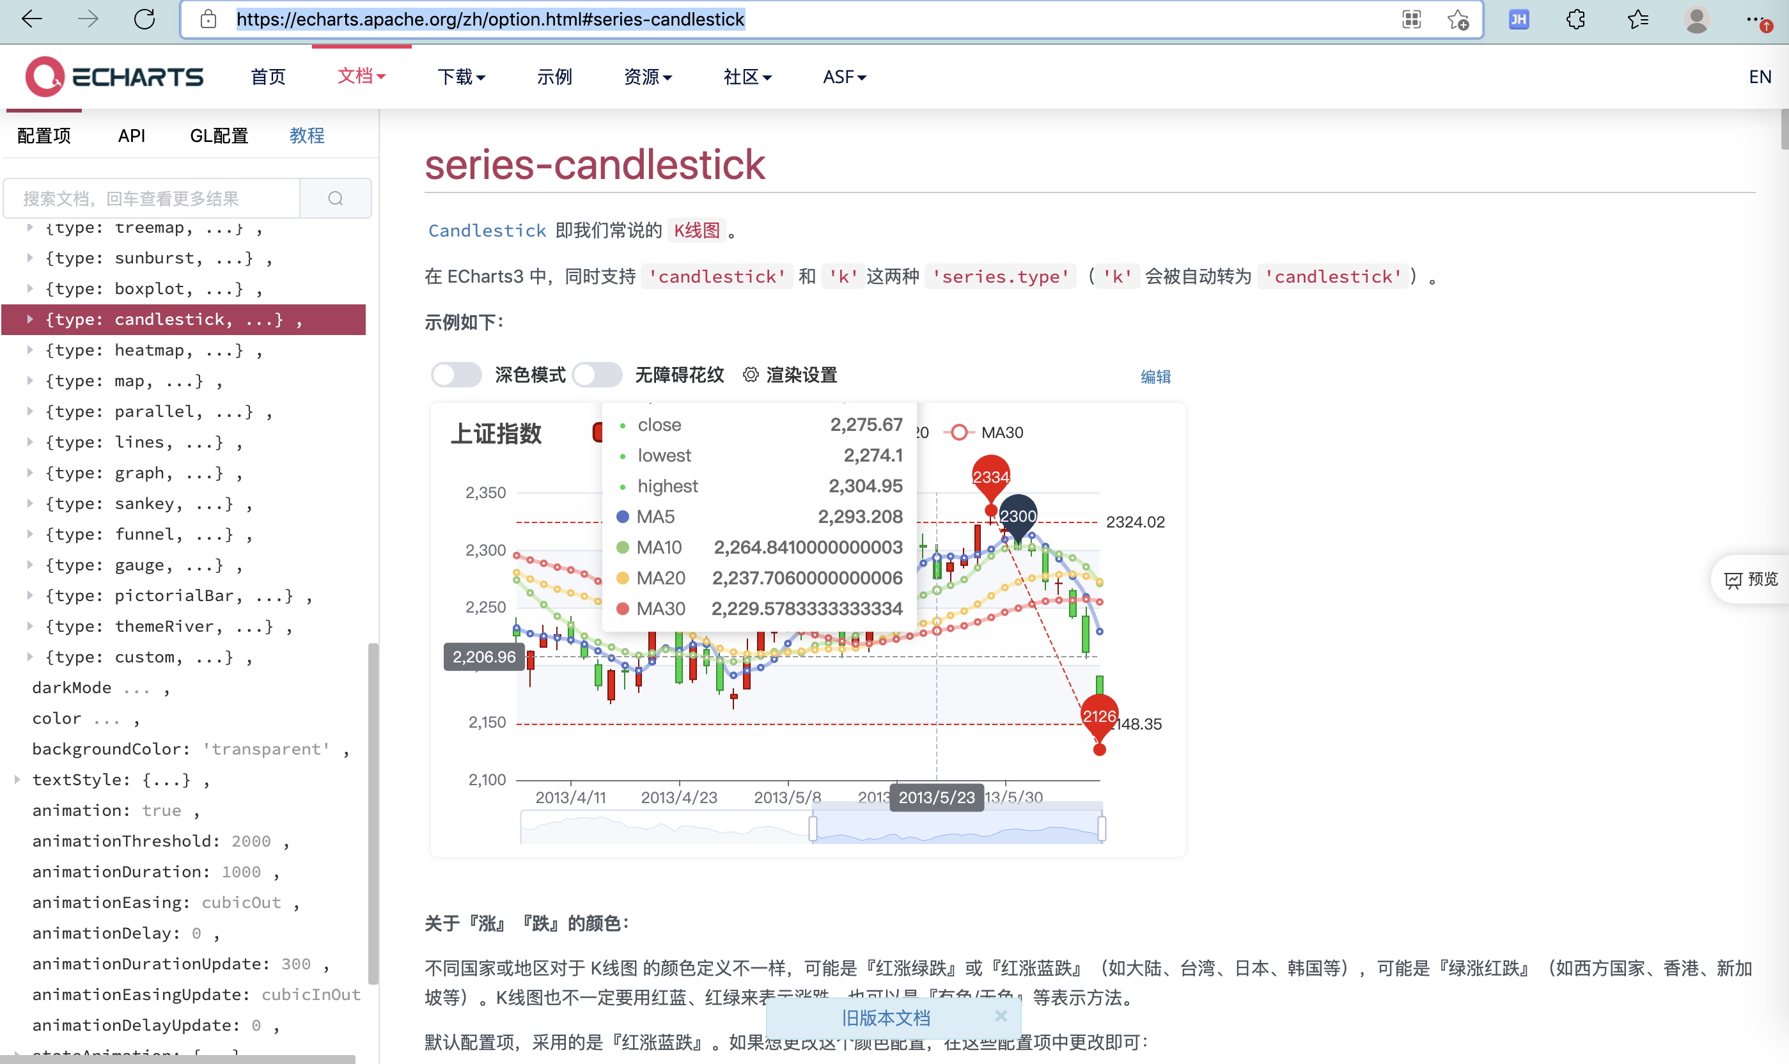Click the browser forward arrow

88,19
